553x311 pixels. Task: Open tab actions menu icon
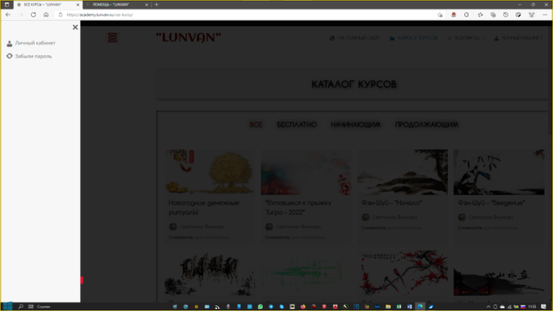pos(6,4)
